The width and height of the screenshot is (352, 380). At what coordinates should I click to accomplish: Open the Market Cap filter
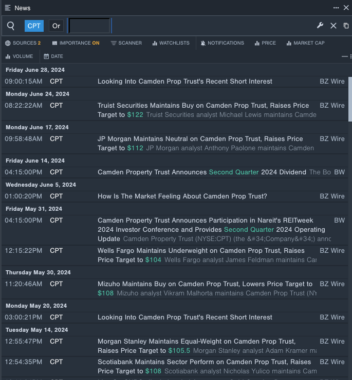[x=305, y=43]
